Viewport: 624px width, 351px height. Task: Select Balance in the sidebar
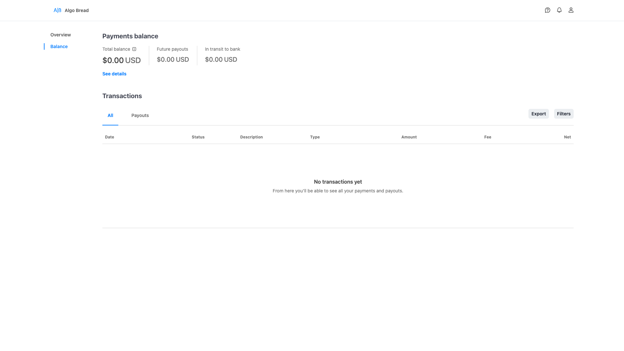coord(59,46)
